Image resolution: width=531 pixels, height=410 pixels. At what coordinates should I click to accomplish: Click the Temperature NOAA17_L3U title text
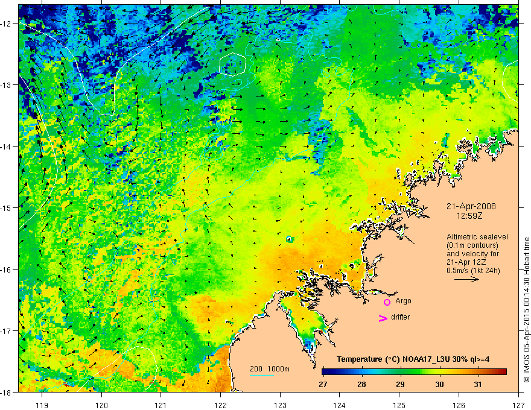413,359
